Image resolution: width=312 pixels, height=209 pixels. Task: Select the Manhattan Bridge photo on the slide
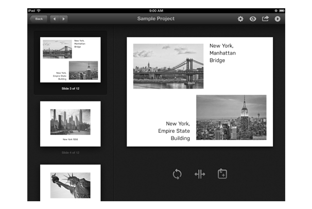click(x=168, y=66)
